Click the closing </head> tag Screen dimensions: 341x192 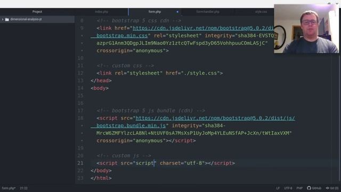click(x=101, y=81)
